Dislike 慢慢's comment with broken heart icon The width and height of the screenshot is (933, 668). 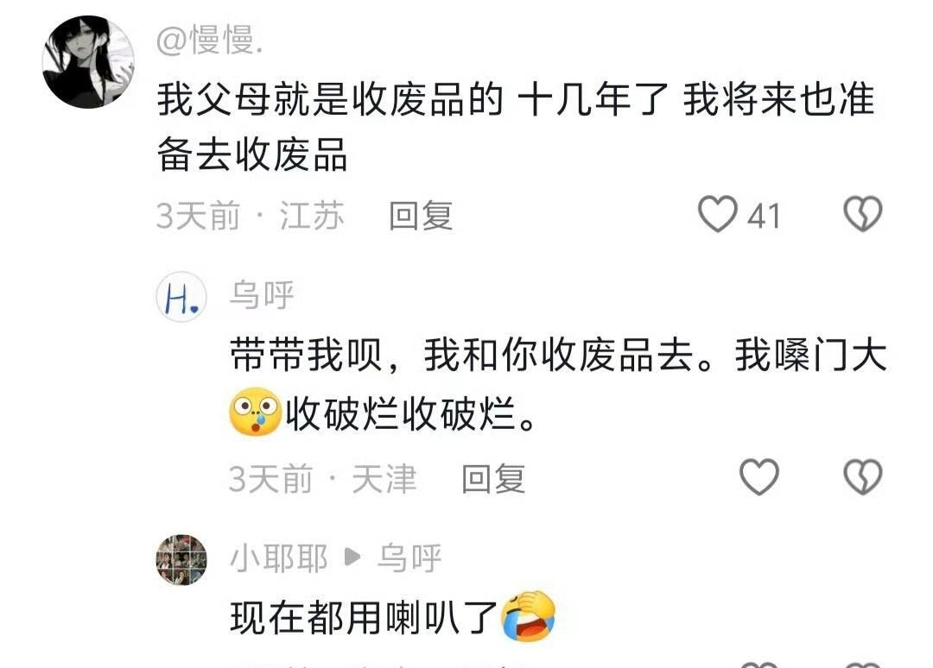click(863, 215)
